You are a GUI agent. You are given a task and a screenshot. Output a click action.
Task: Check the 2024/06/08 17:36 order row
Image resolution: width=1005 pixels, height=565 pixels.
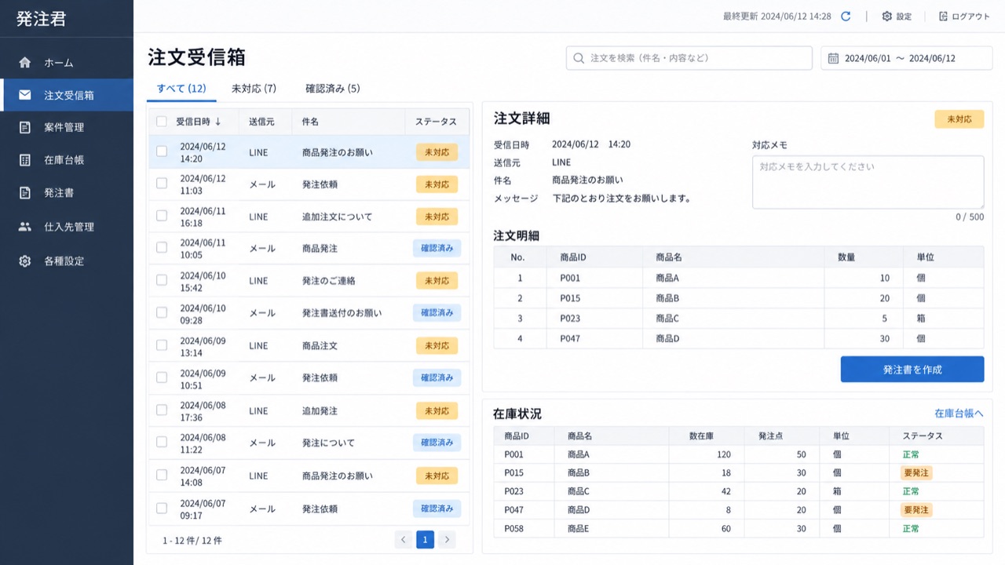tap(162, 410)
